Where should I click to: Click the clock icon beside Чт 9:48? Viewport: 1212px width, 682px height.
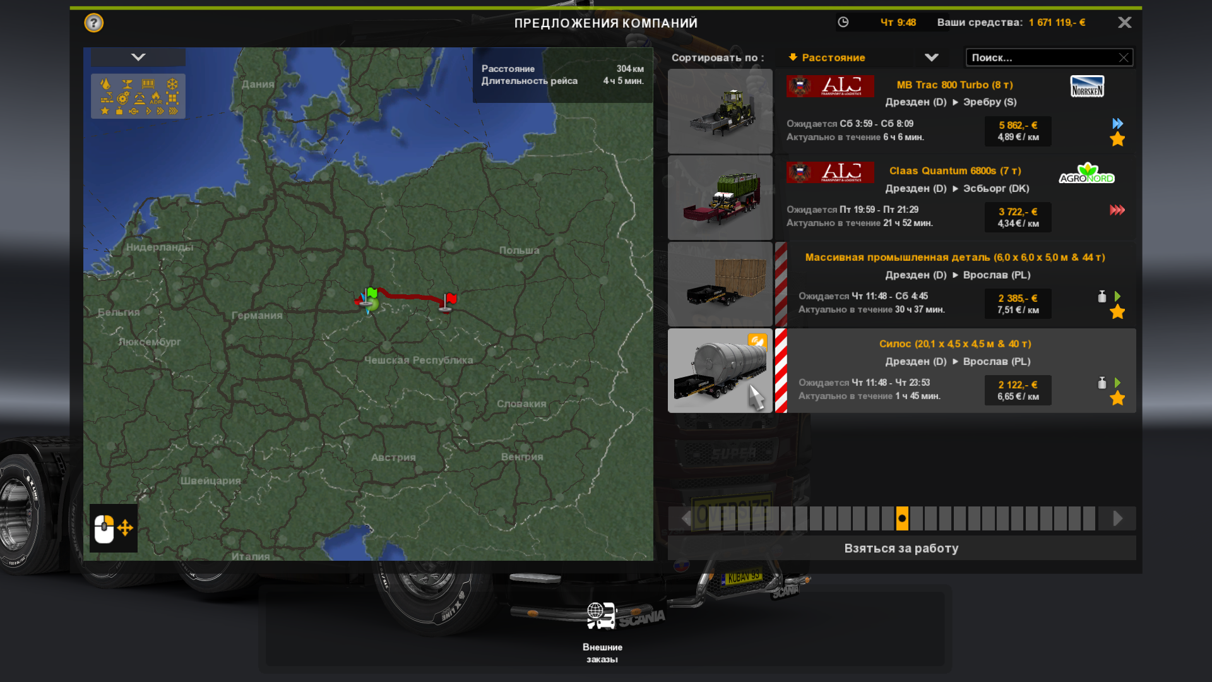[x=843, y=22]
